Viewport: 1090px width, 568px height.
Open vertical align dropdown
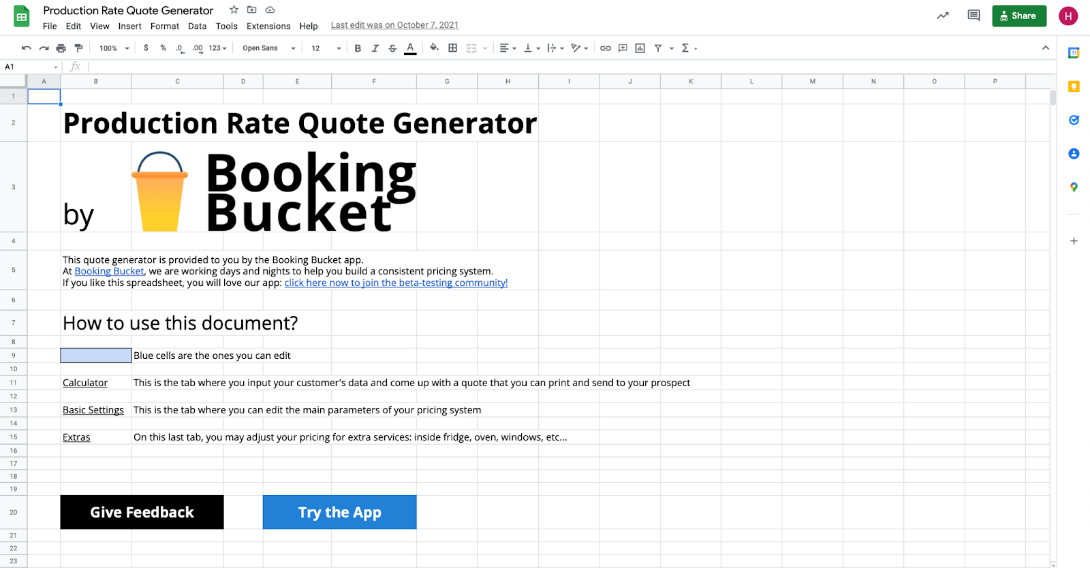coord(531,48)
